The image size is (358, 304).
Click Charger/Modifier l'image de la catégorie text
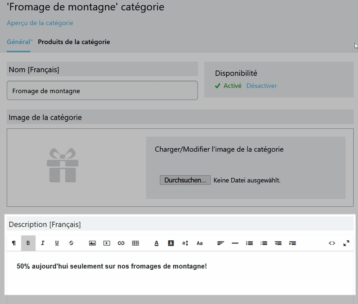[x=219, y=149]
